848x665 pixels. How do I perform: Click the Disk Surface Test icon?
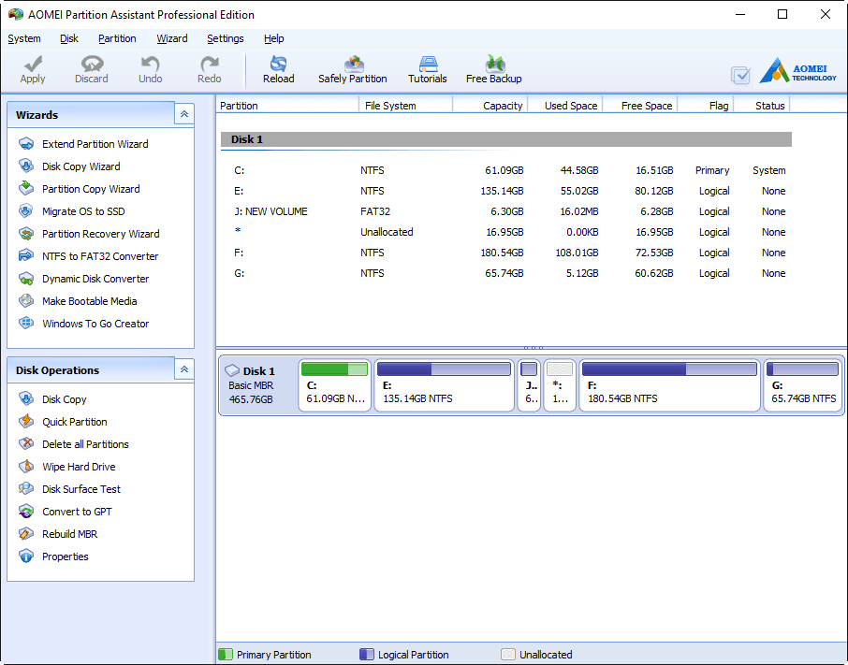pos(26,488)
